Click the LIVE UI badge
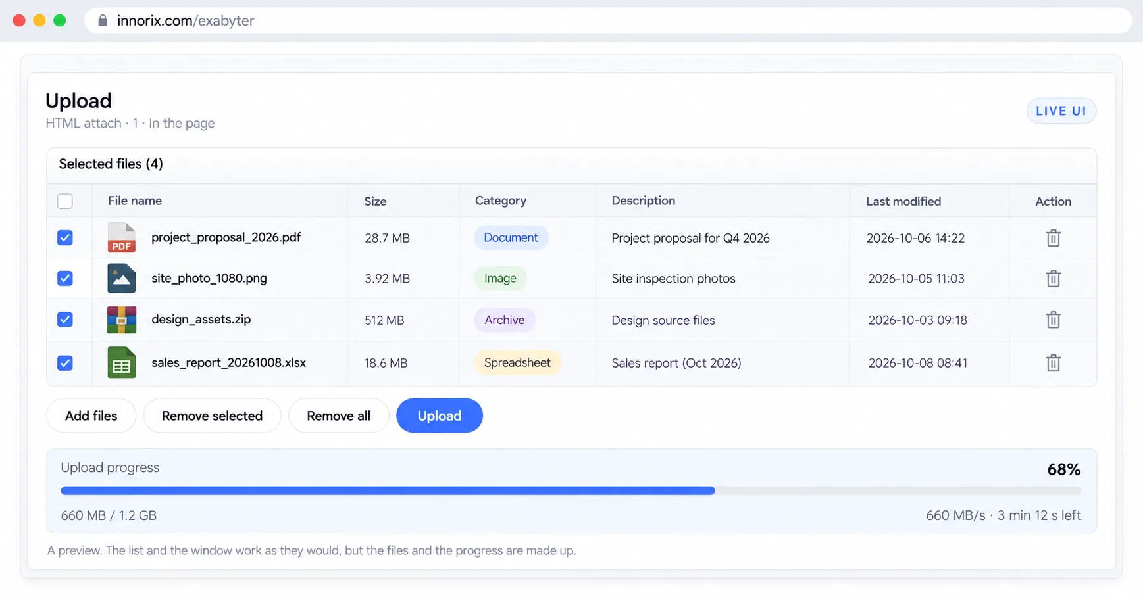Screen dimensions: 1143x595 tap(1061, 111)
